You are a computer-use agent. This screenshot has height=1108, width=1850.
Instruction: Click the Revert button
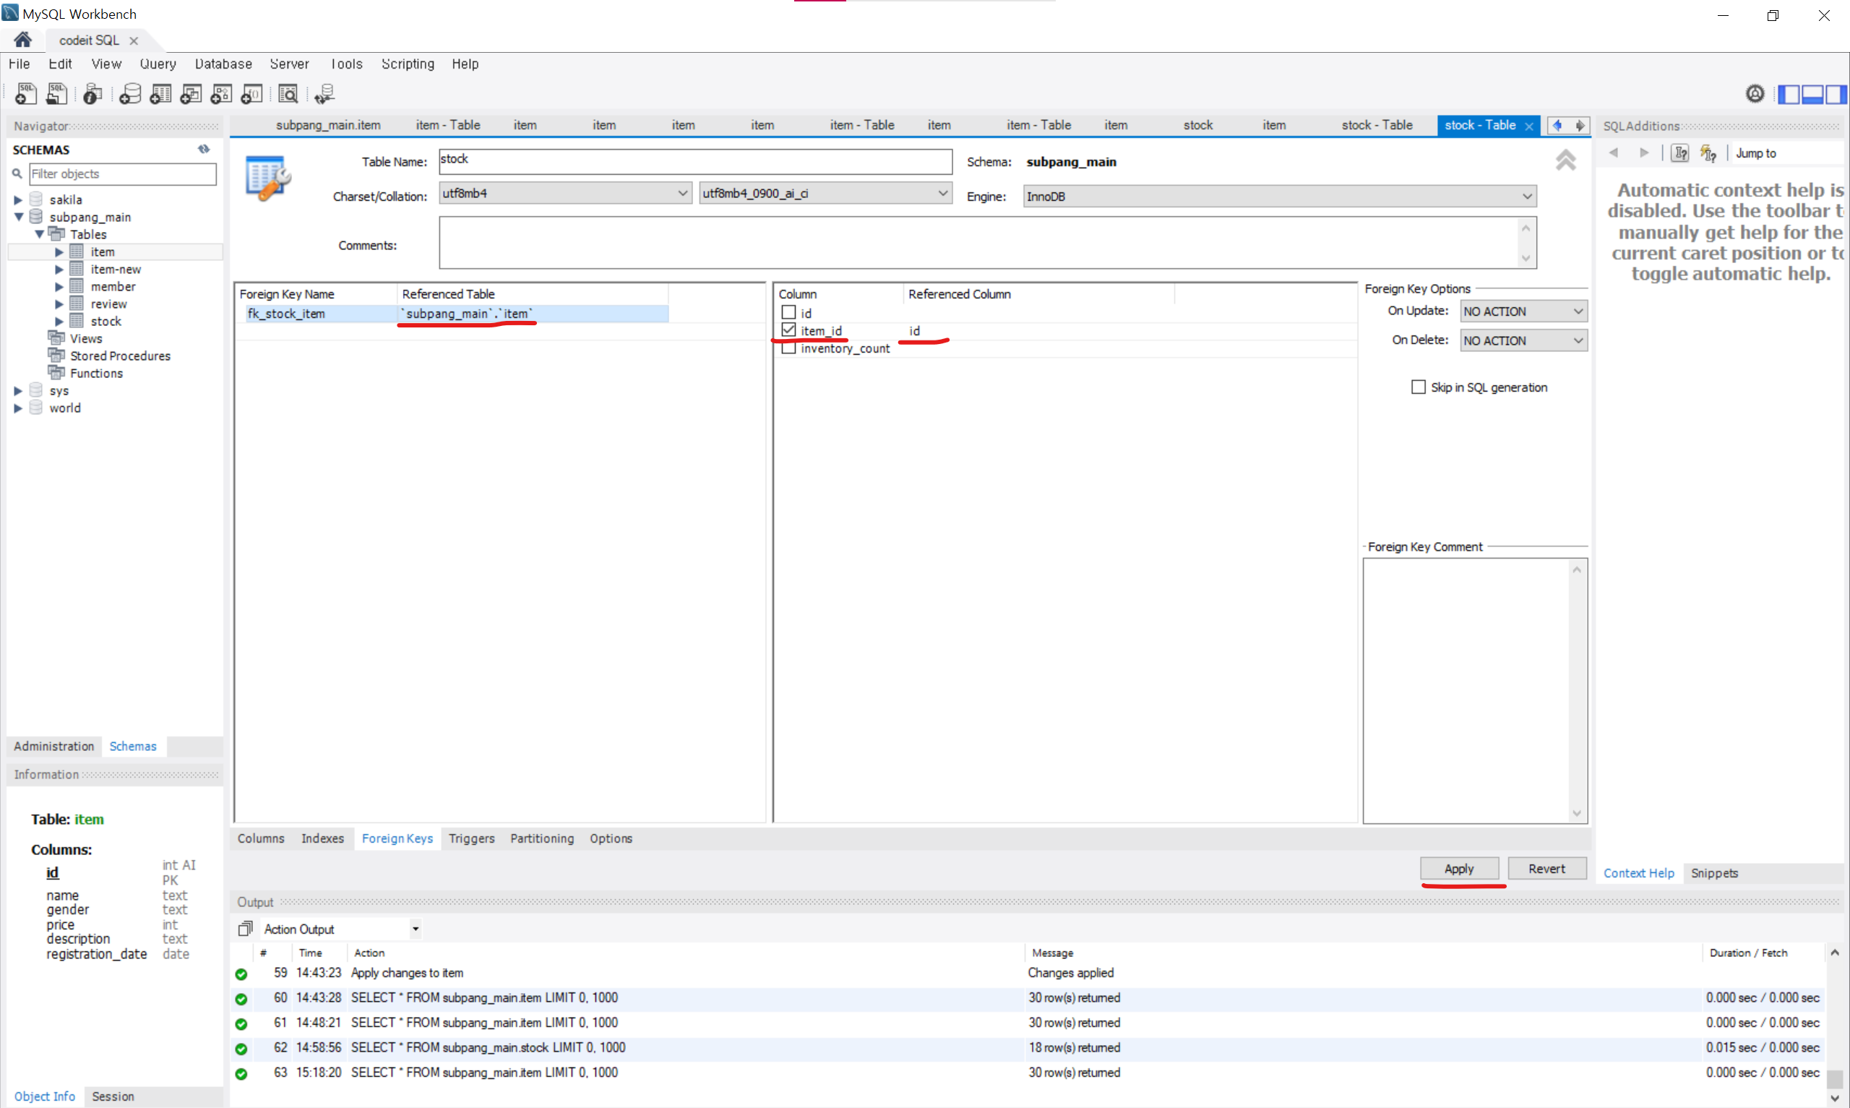tap(1546, 868)
